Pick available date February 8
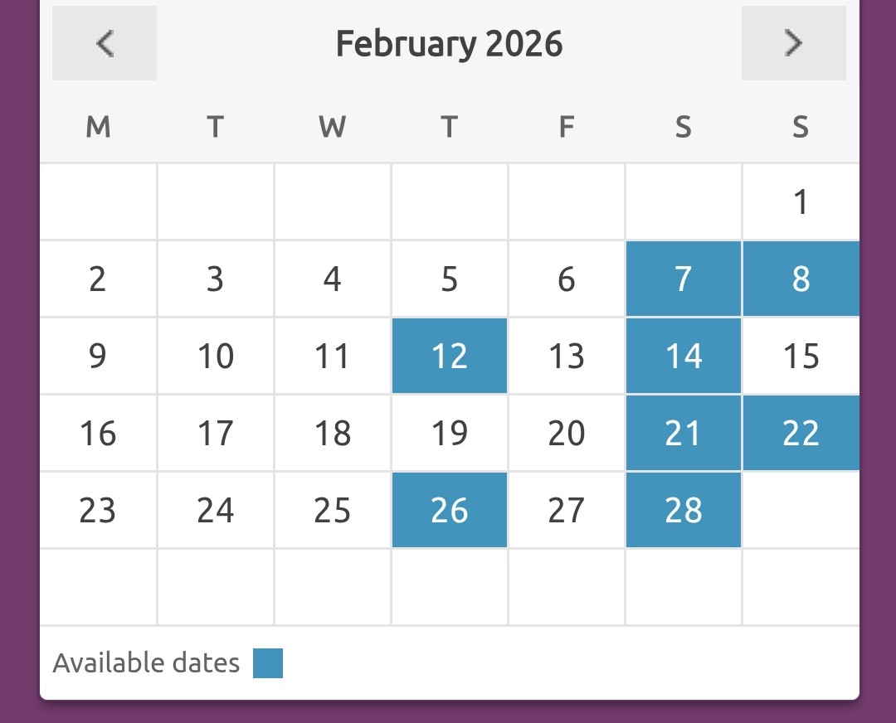896x723 pixels. [x=801, y=279]
